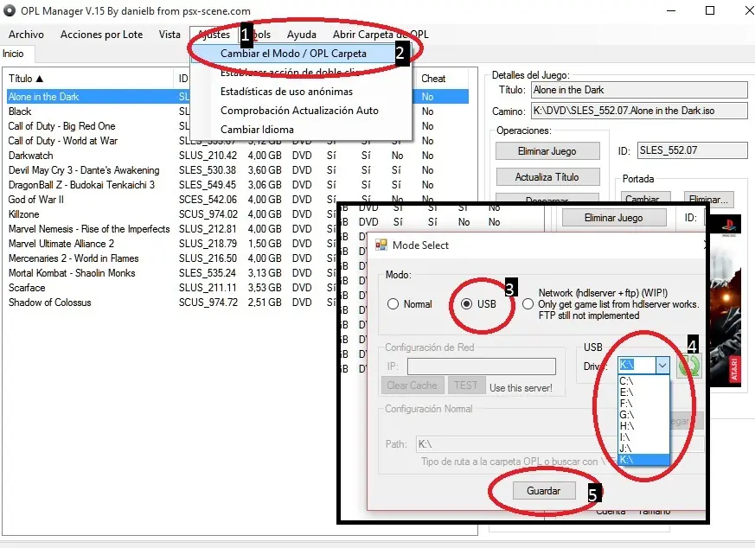Click the TEST button
The width and height of the screenshot is (755, 548).
click(465, 386)
